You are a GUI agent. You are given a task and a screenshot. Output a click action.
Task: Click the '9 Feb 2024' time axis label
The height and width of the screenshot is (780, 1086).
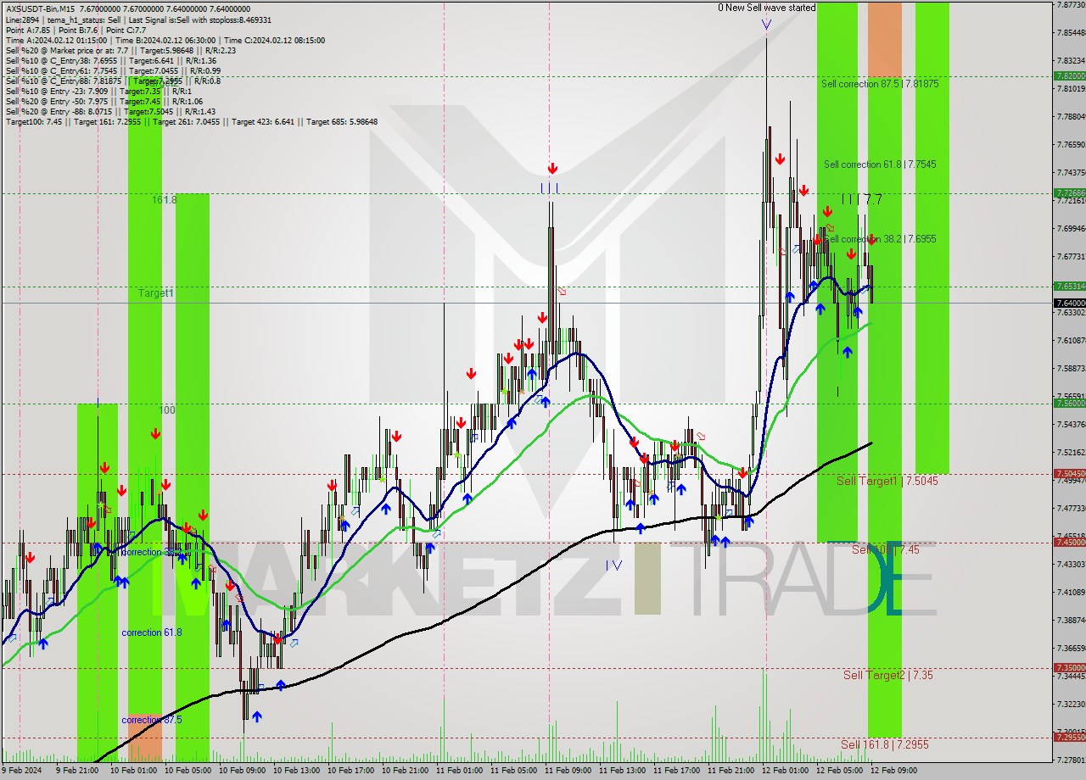21,771
